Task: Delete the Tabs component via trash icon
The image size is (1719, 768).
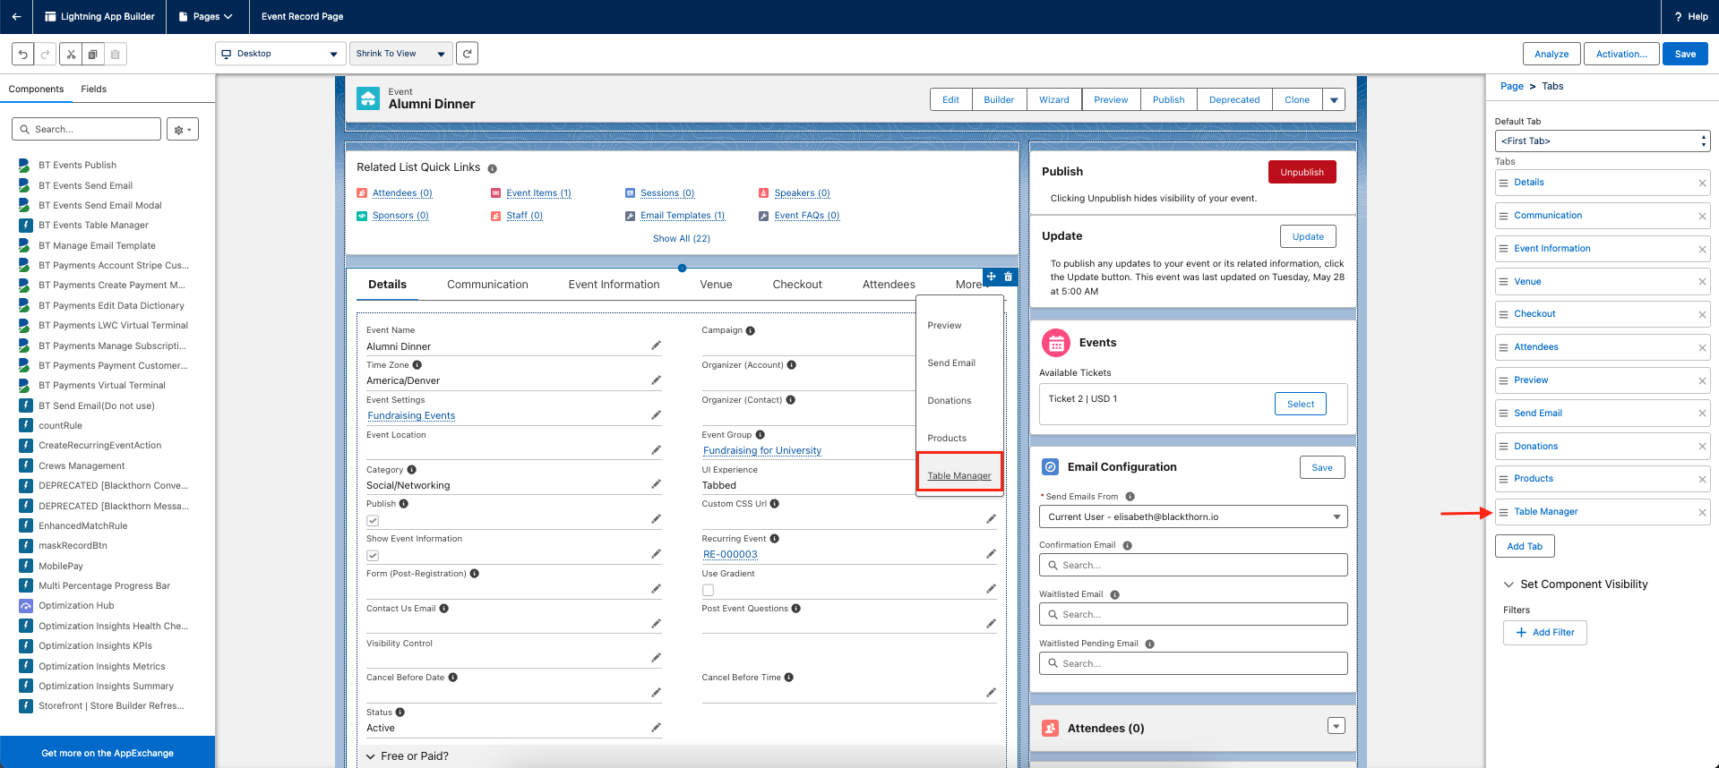Action: tap(1008, 277)
